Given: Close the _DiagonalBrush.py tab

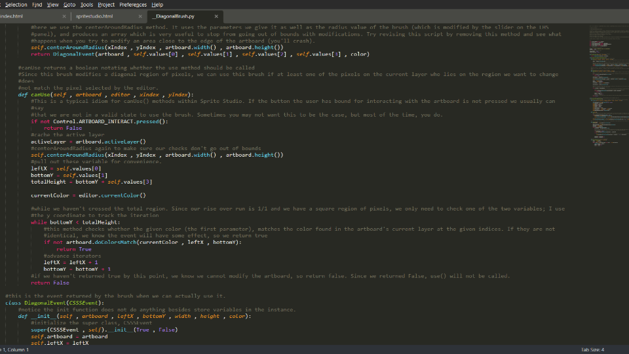Looking at the screenshot, I should pos(217,16).
